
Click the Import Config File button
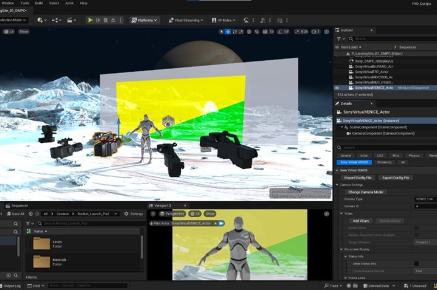[358, 178]
